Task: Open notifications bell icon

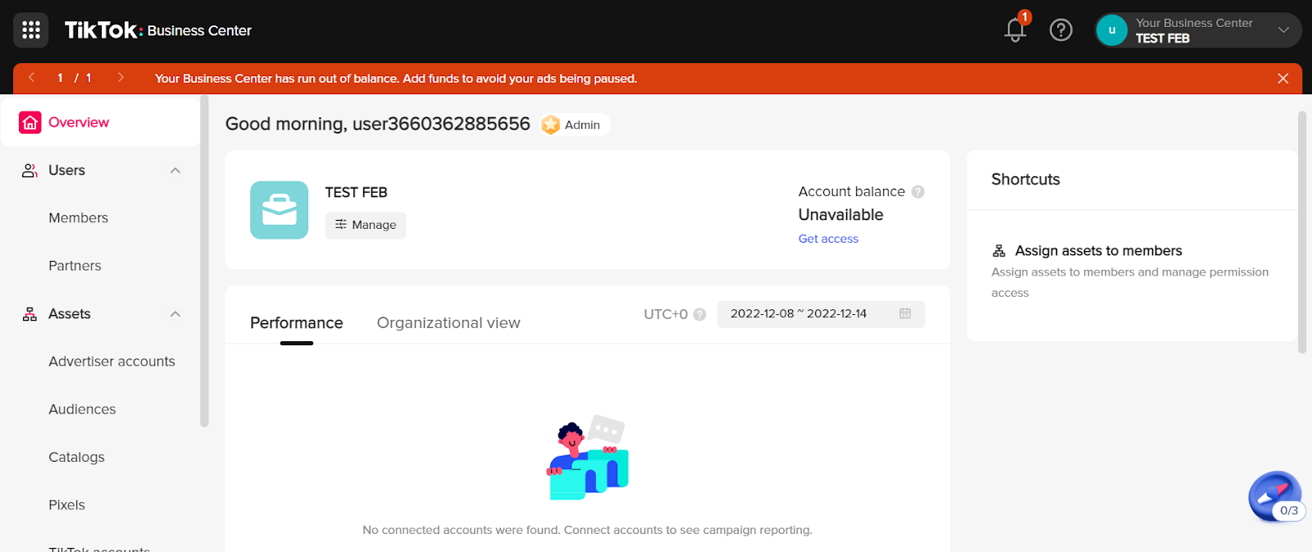Action: pos(1015,30)
